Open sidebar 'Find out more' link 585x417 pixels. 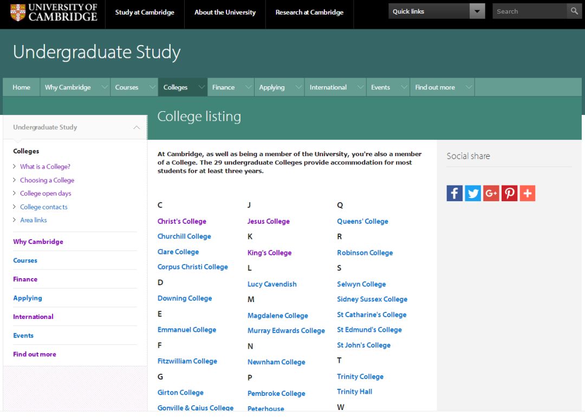point(35,354)
